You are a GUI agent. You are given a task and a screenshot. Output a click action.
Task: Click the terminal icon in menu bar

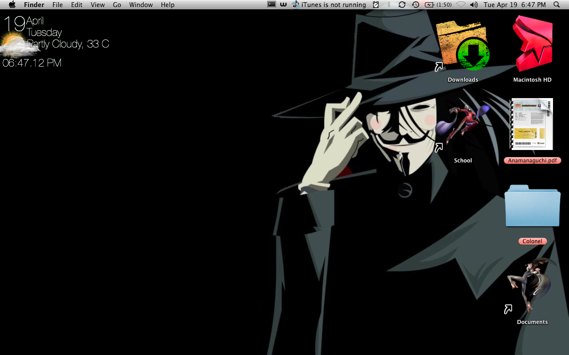[271, 4]
